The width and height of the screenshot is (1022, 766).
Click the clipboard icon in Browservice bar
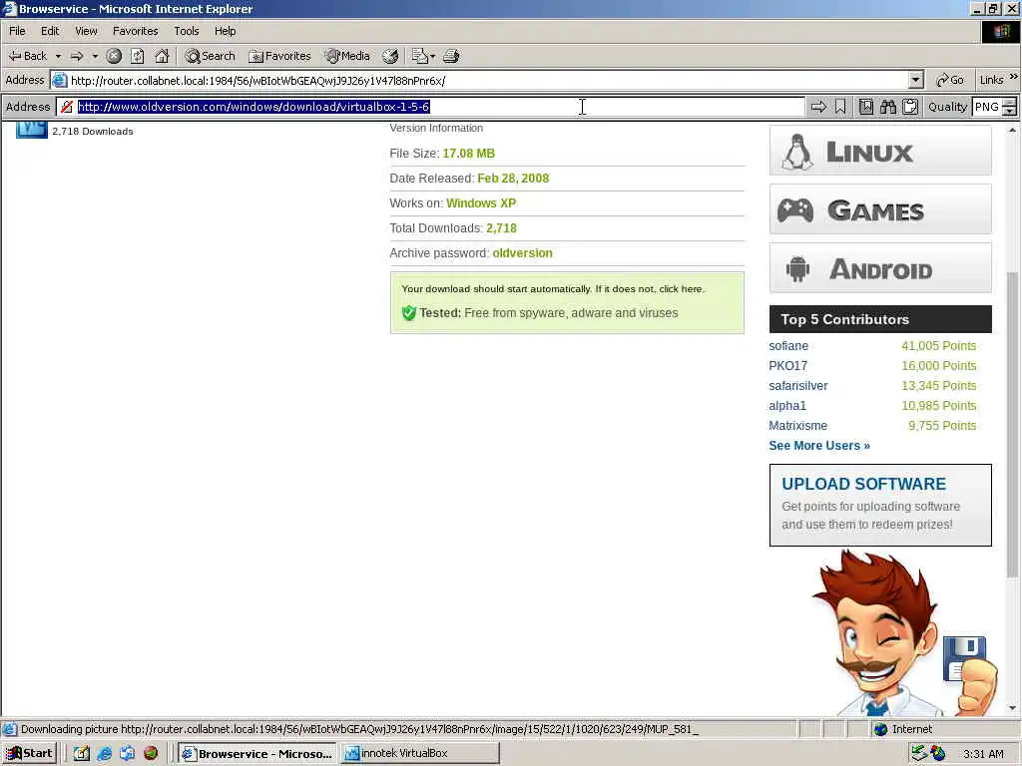coord(910,107)
